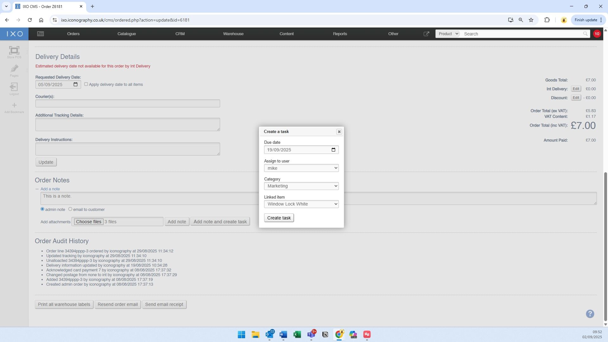The image size is (608, 342).
Task: Open the keyboard icon in navbar
Action: [41, 34]
